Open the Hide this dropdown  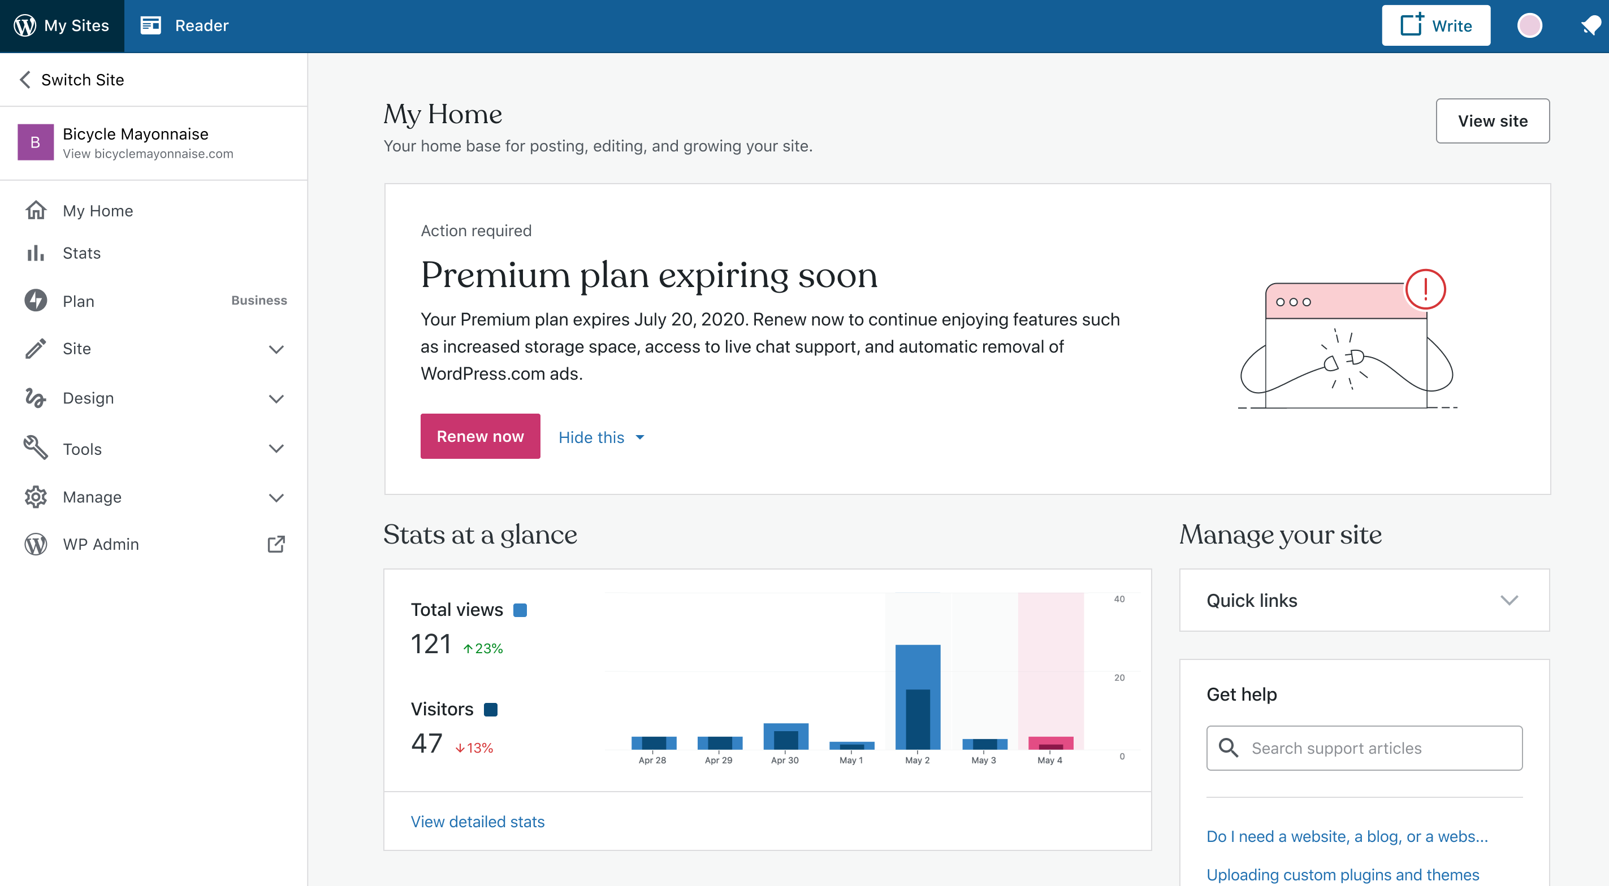(x=601, y=437)
